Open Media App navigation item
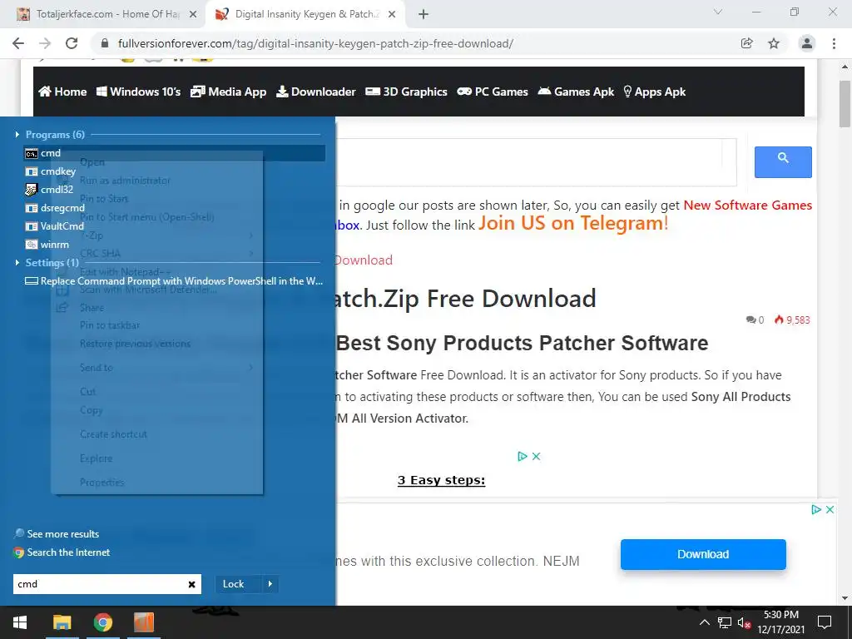 [x=228, y=92]
